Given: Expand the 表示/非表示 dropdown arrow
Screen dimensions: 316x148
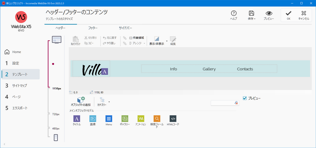Looking at the screenshot, I should click(x=167, y=41).
